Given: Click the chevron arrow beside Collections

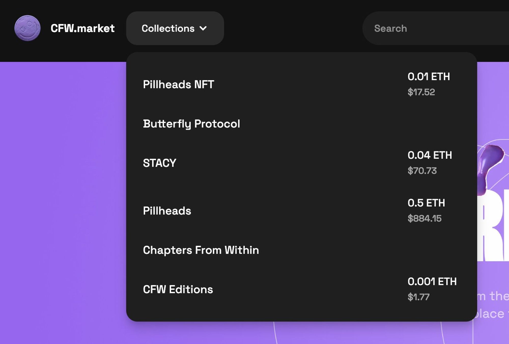Looking at the screenshot, I should tap(203, 28).
